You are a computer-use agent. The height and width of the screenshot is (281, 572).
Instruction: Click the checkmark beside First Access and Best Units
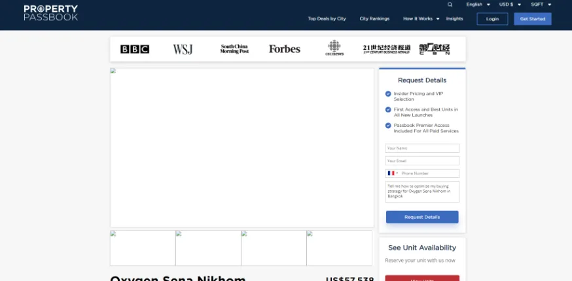[x=388, y=110]
